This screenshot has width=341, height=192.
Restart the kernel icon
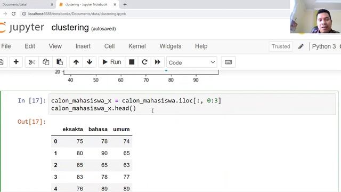[x=144, y=62]
